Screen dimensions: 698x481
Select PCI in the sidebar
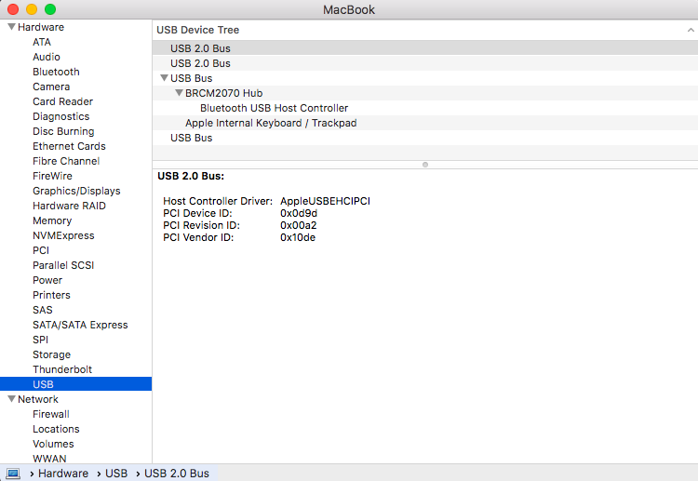pos(41,250)
